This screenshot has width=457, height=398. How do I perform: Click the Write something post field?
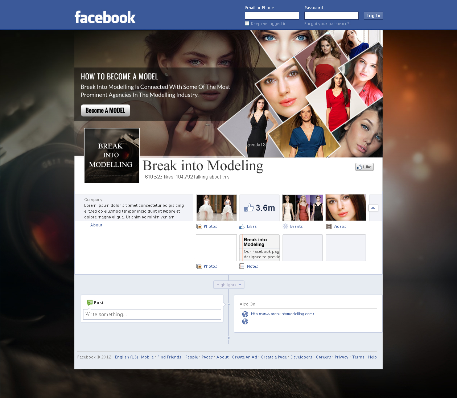(x=152, y=314)
